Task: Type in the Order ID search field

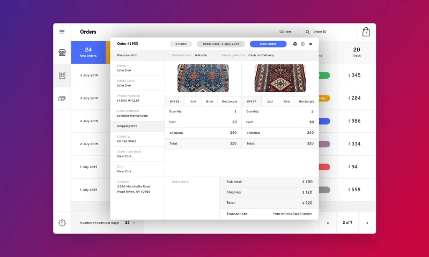Action: pyautogui.click(x=327, y=32)
